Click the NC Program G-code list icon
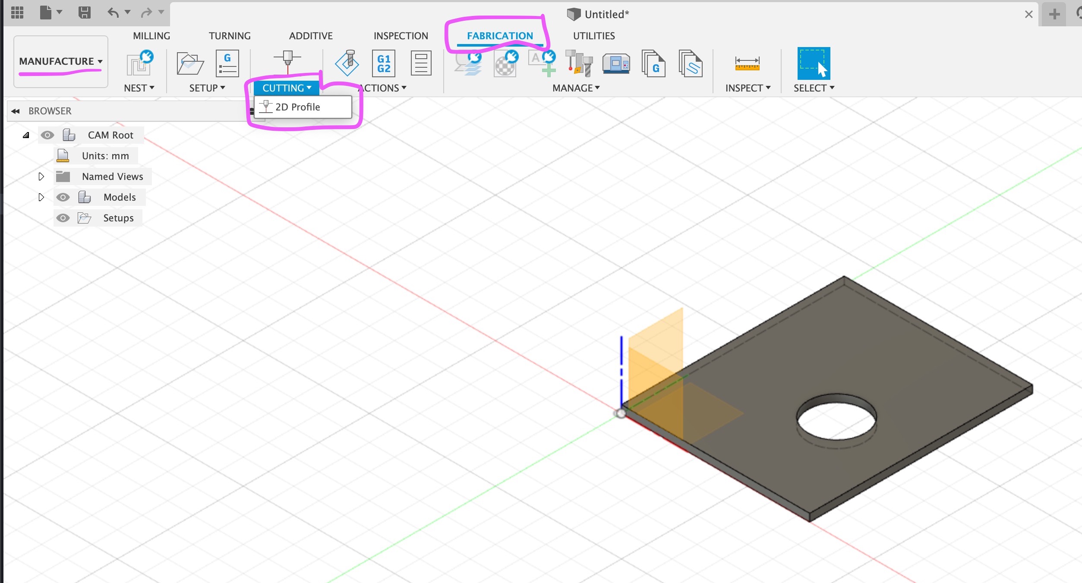 tap(227, 63)
